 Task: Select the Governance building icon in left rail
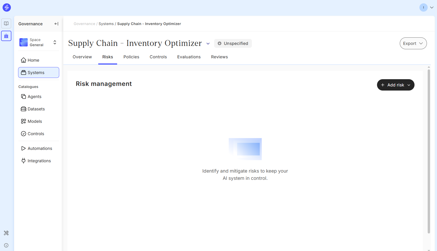click(6, 36)
